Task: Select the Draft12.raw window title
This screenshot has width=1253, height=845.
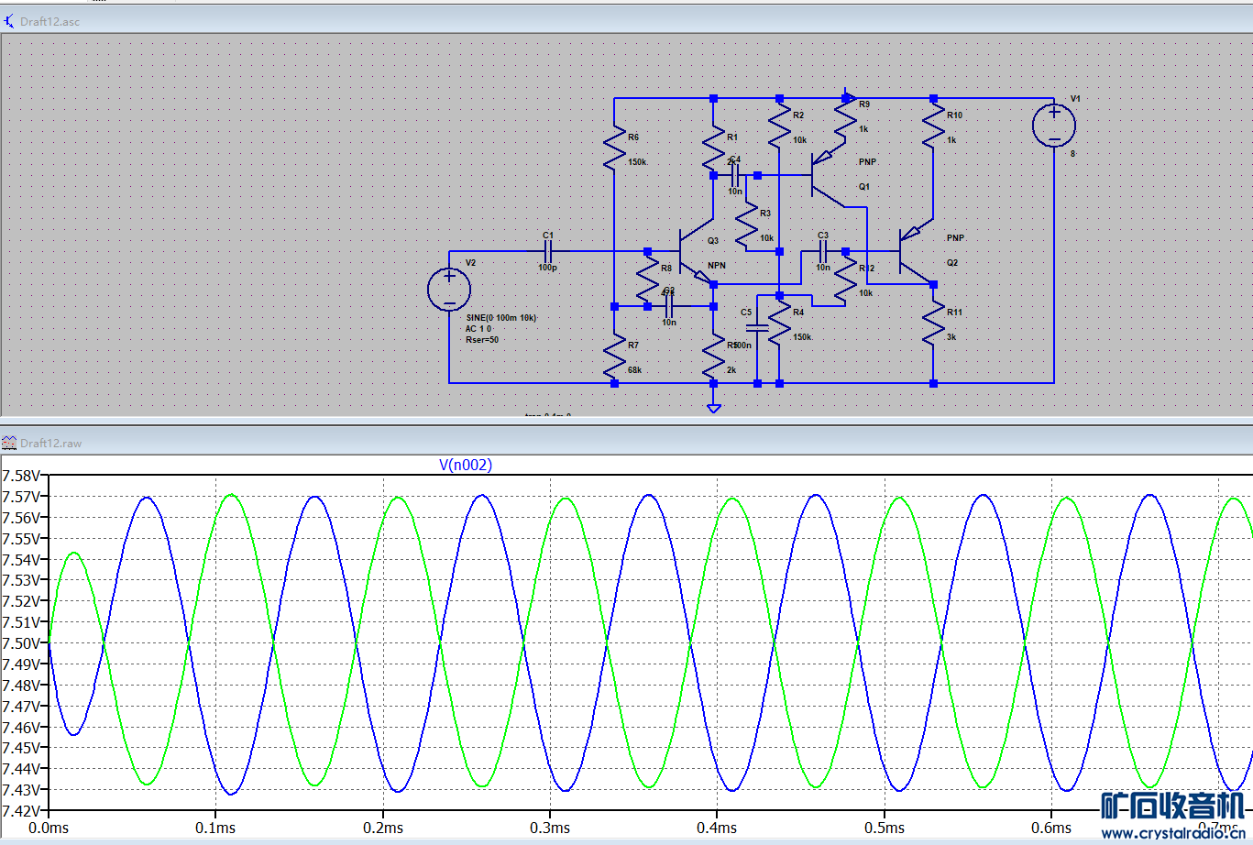Action: pos(50,443)
